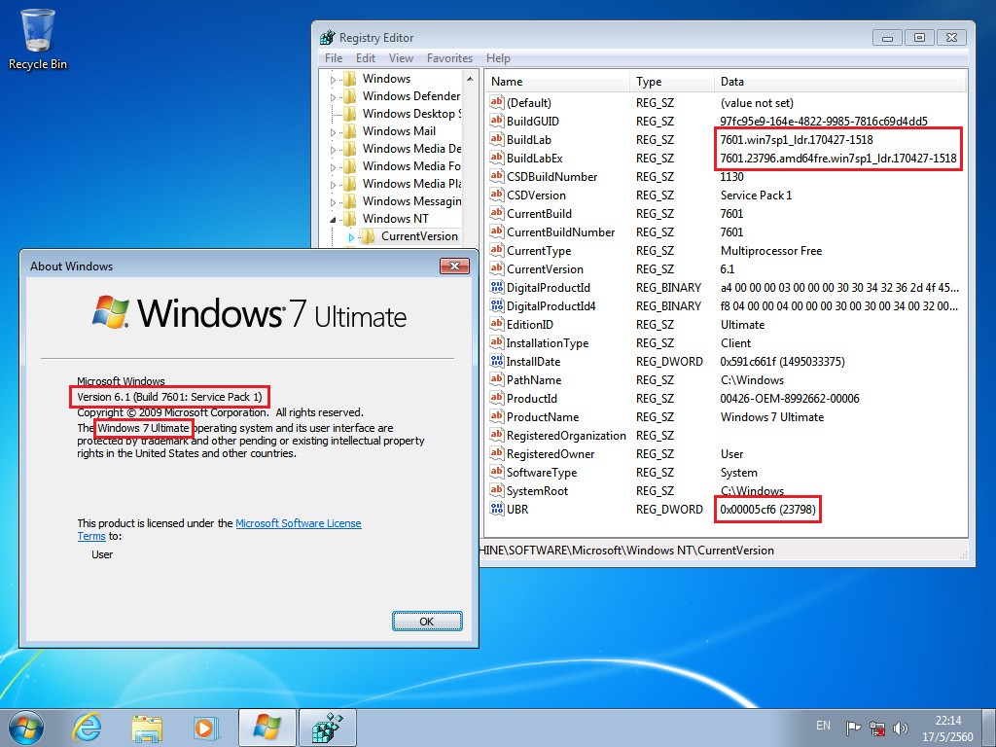Viewport: 996px width, 747px height.
Task: Select the CurrentBuildNumber value row
Action: [726, 231]
